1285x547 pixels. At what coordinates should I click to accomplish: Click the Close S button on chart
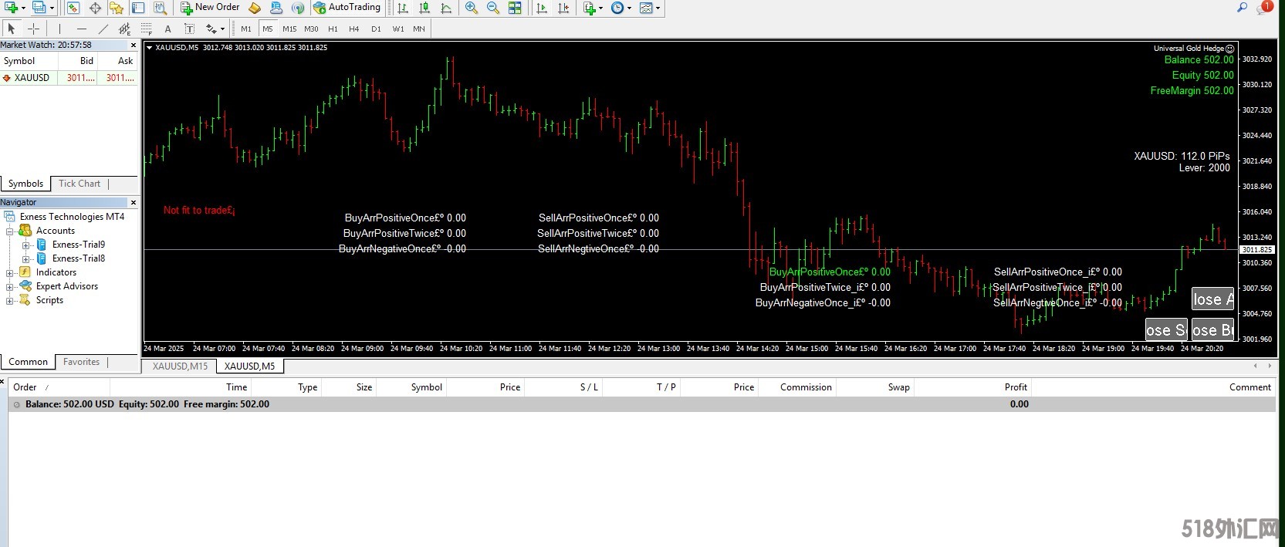tap(1166, 329)
